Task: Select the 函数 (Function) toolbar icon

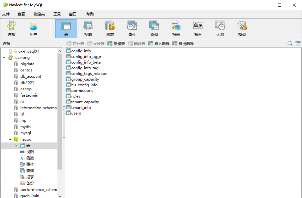Action: (110, 29)
